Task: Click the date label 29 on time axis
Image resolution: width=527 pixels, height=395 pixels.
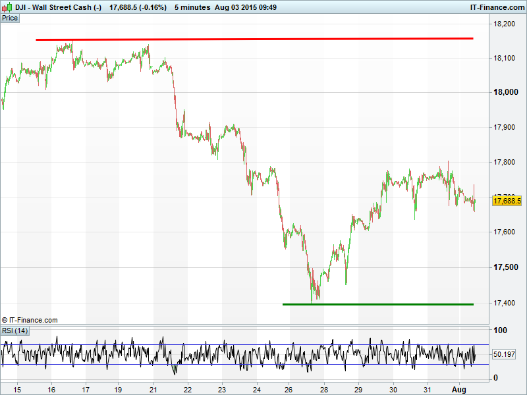Action: point(358,390)
